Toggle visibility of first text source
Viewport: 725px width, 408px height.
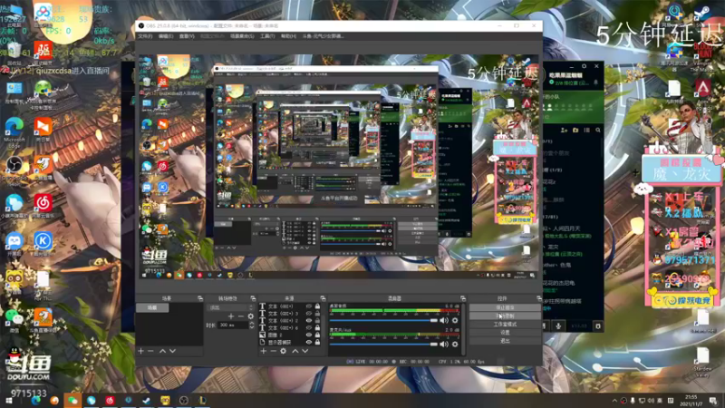309,306
